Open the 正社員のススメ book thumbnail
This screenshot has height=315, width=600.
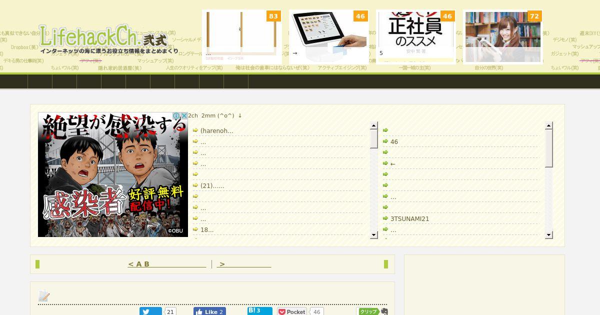pyautogui.click(x=415, y=36)
